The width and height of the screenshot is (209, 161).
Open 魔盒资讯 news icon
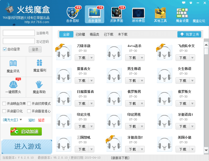tap(13, 66)
